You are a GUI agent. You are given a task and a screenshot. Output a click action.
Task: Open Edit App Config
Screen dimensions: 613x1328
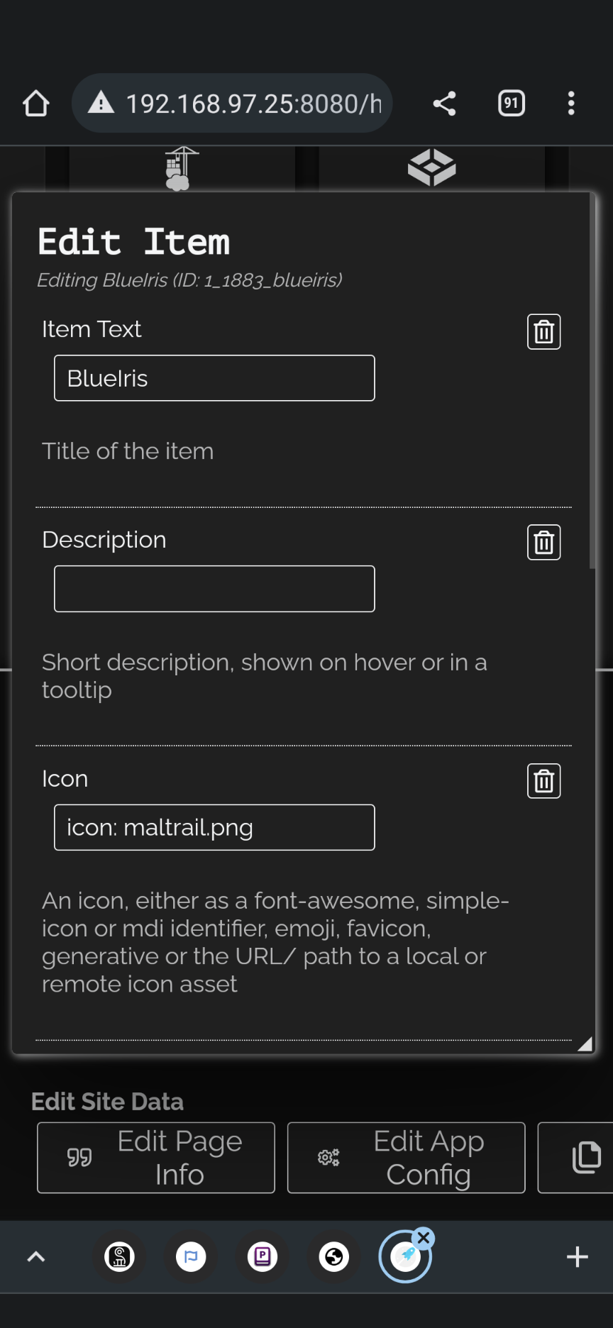[x=405, y=1158]
